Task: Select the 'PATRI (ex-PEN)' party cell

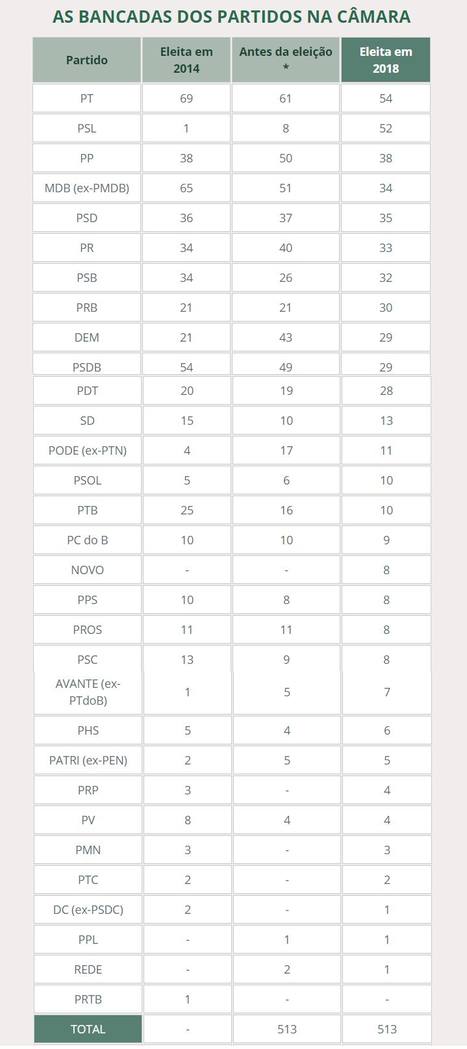Action: click(88, 761)
